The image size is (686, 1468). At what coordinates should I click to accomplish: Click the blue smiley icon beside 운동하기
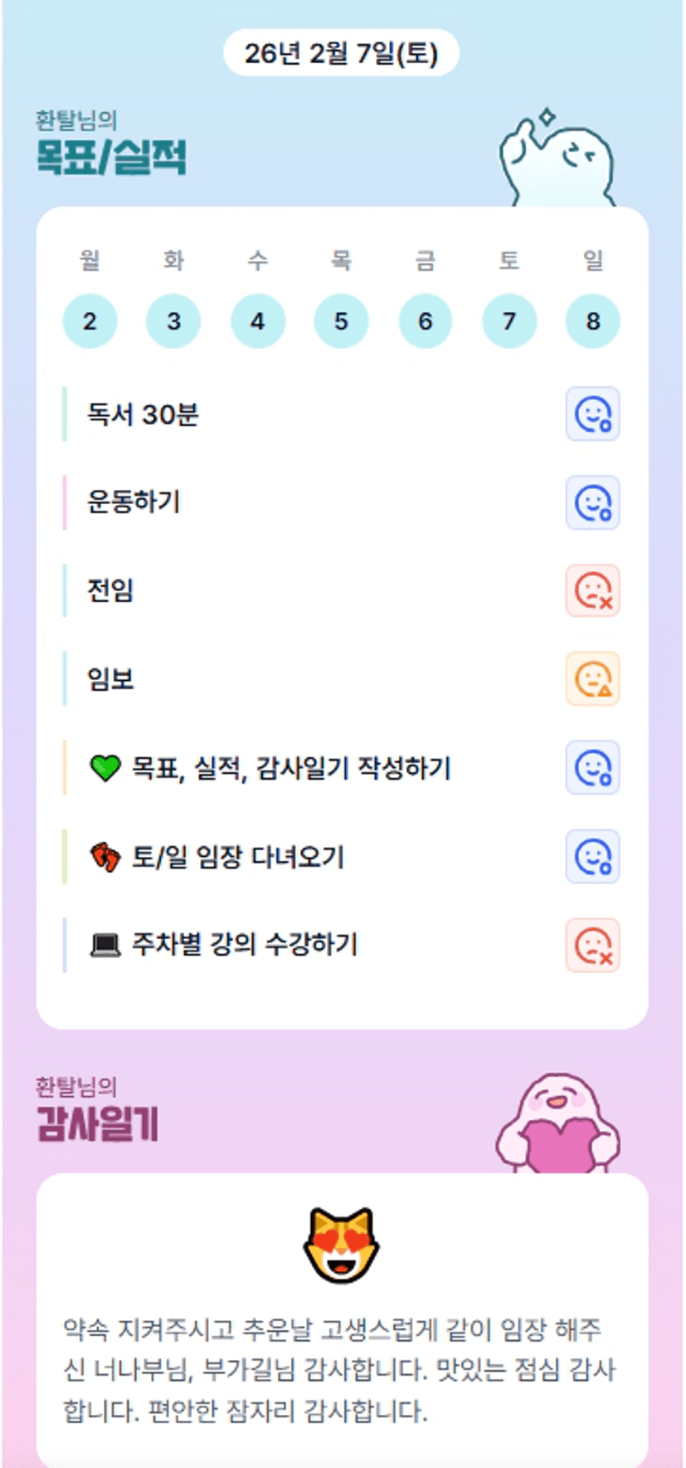point(592,502)
